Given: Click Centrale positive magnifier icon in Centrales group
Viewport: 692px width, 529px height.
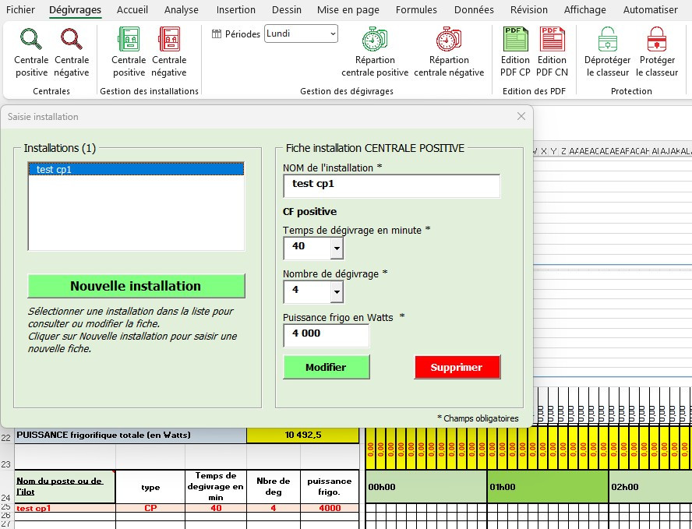Looking at the screenshot, I should click(31, 40).
